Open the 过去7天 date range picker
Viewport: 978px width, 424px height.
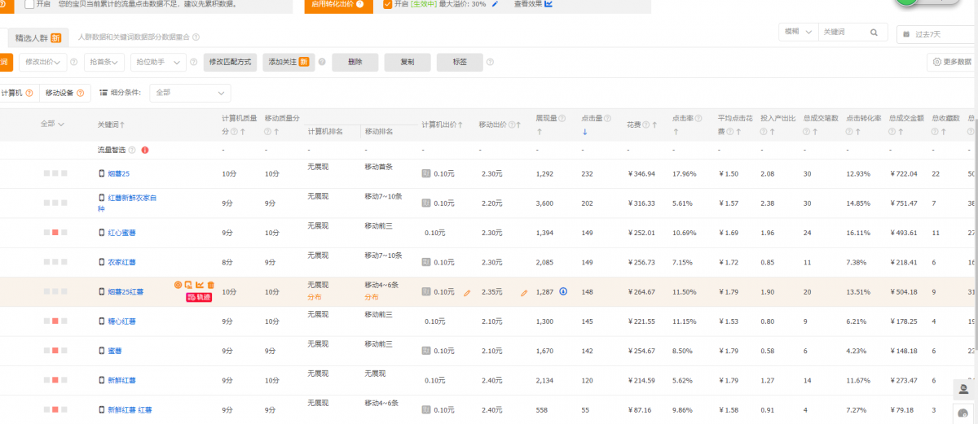coord(936,34)
